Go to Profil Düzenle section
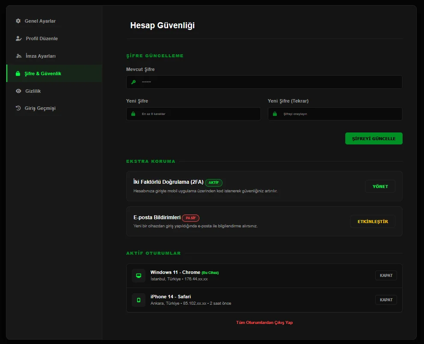The image size is (424, 344). (x=54, y=38)
